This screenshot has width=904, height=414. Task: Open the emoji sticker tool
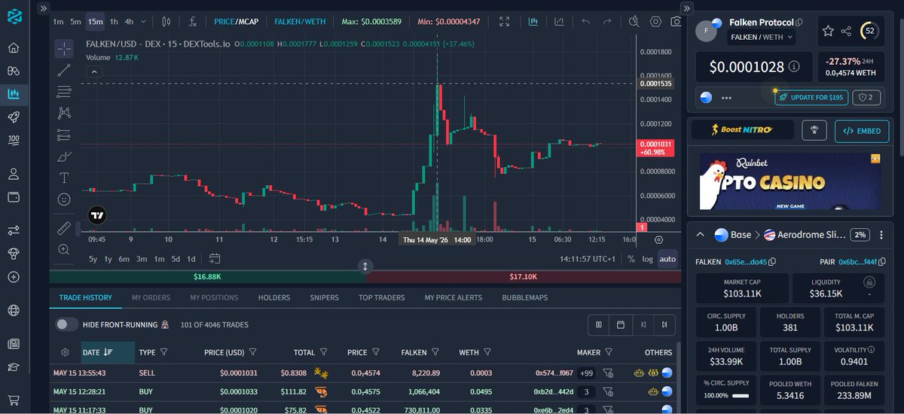(x=64, y=199)
